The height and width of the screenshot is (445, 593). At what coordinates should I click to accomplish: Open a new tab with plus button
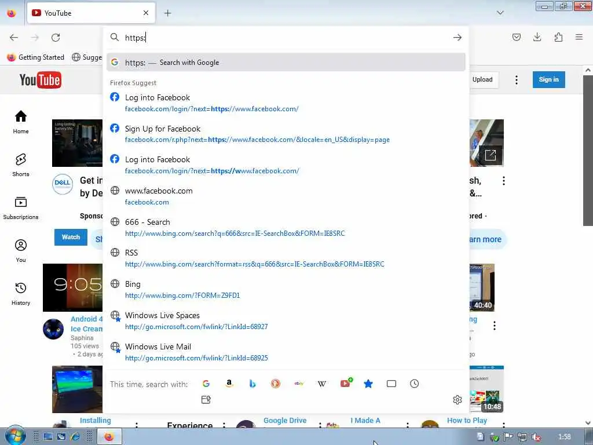point(167,13)
